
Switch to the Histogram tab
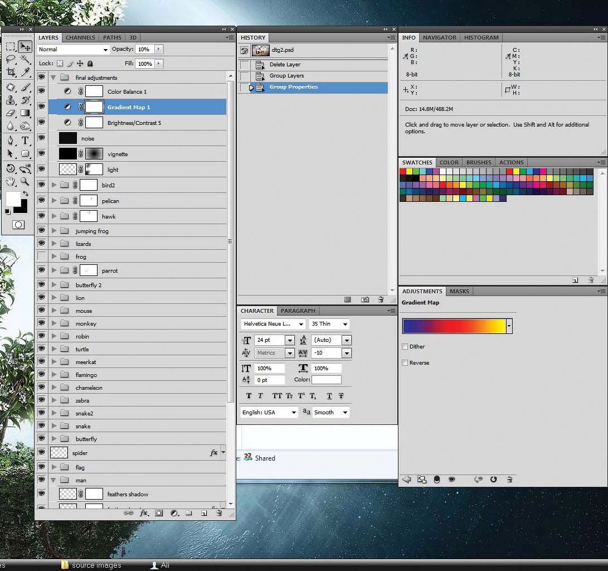tap(481, 37)
